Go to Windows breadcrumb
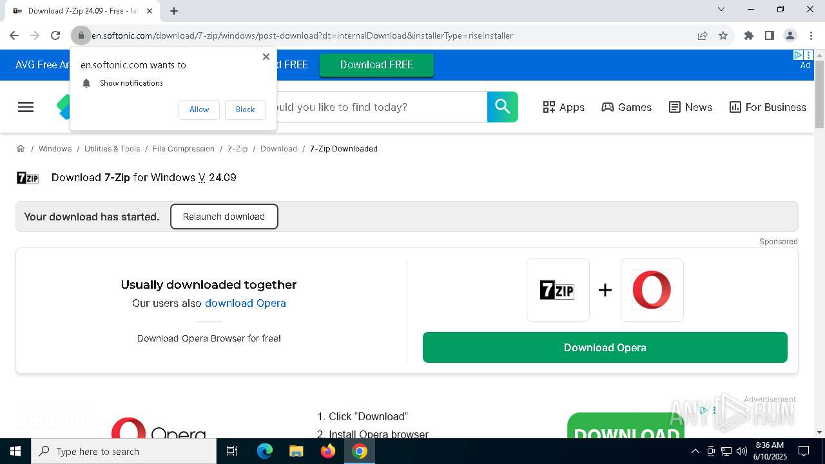This screenshot has height=464, width=825. (55, 148)
